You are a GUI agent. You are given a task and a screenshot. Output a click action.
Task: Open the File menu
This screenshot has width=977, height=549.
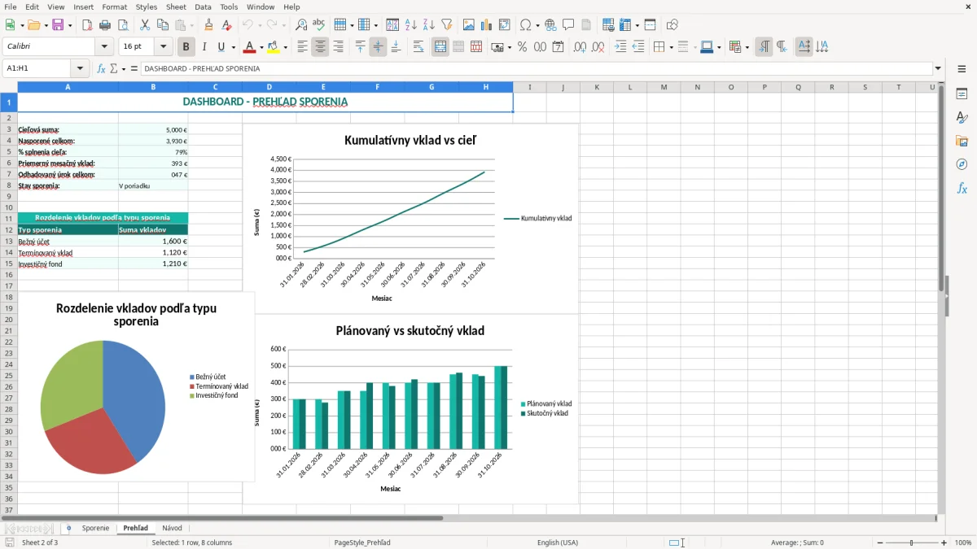[10, 7]
